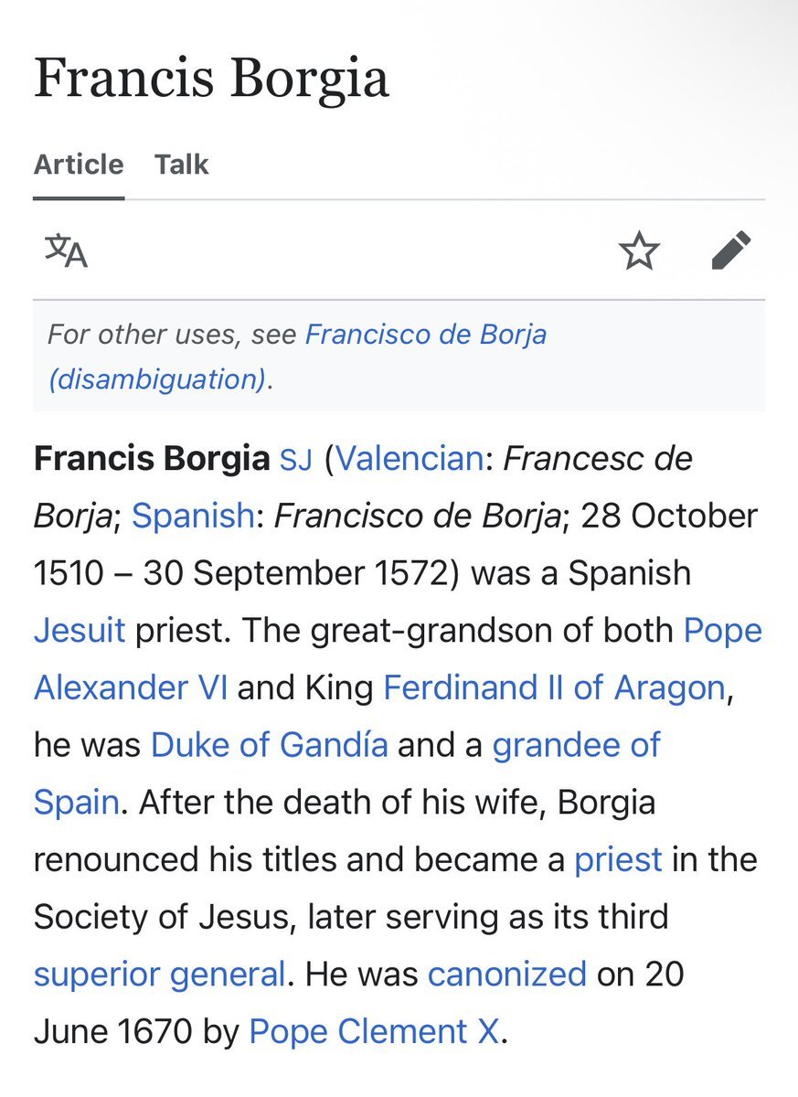Viewport: 798px width, 1097px height.
Task: Click the Francis Borgia page heading
Action: pyautogui.click(x=212, y=80)
